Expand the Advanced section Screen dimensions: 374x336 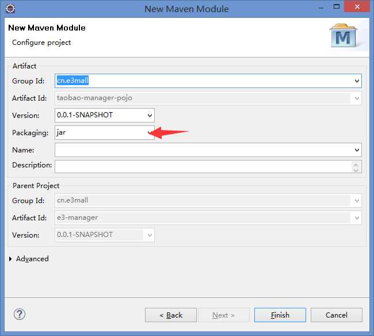(x=10, y=259)
